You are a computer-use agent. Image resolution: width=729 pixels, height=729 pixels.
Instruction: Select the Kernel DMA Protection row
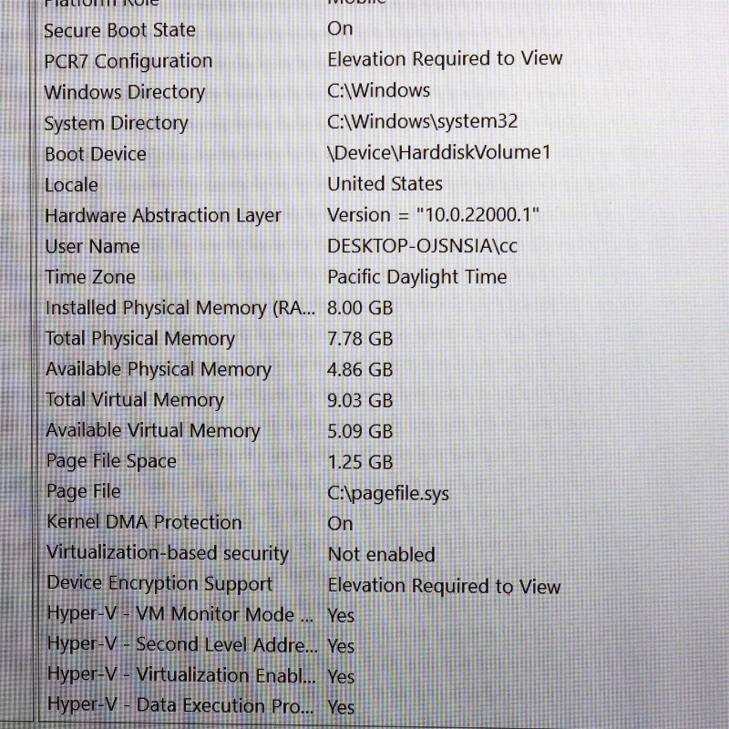click(143, 522)
